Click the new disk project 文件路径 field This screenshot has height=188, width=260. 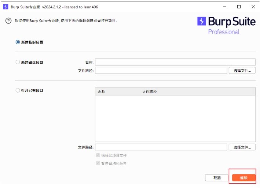pyautogui.click(x=161, y=71)
